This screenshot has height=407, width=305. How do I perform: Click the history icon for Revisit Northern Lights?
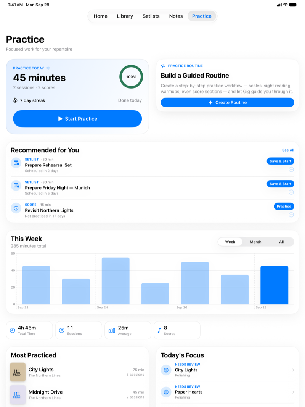pos(16,208)
